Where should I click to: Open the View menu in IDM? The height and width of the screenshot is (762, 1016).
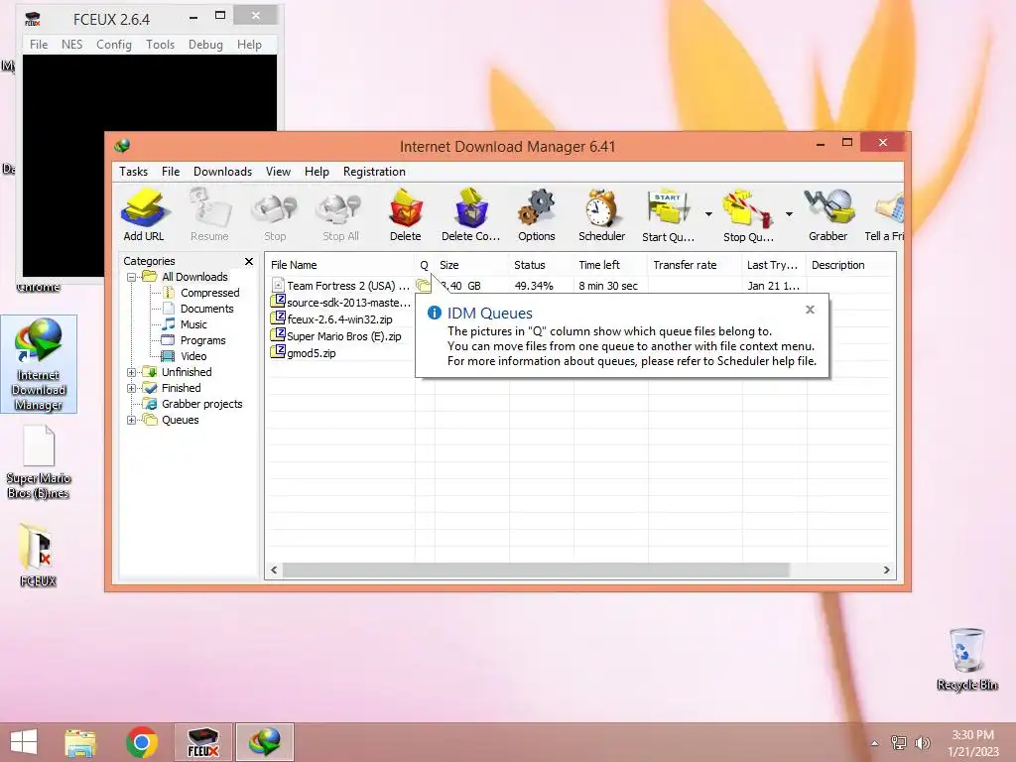[278, 172]
